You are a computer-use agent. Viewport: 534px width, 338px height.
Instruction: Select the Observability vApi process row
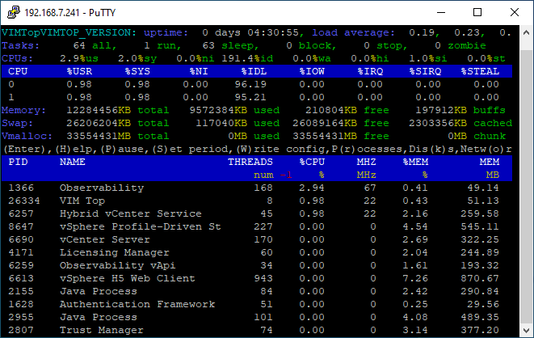pyautogui.click(x=257, y=265)
